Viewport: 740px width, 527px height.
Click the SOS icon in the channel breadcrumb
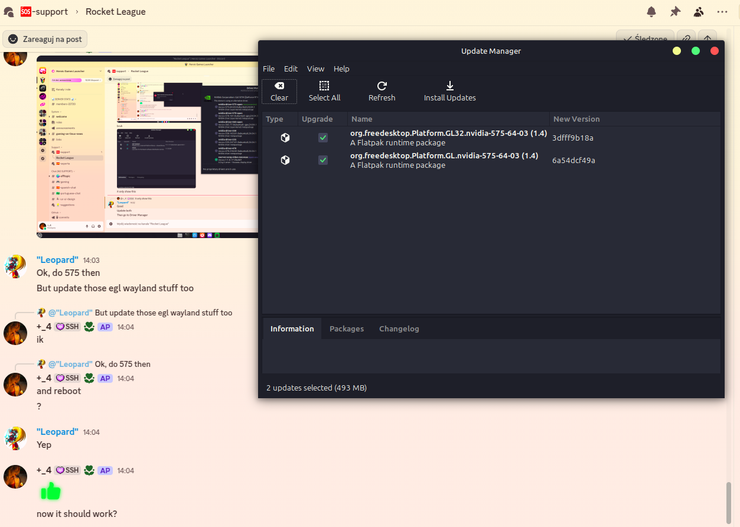click(26, 11)
